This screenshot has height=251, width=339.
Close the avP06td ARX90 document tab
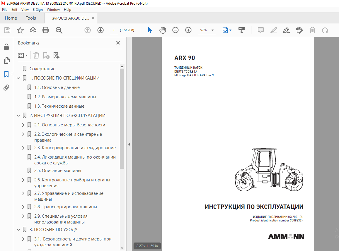pyautogui.click(x=93, y=18)
